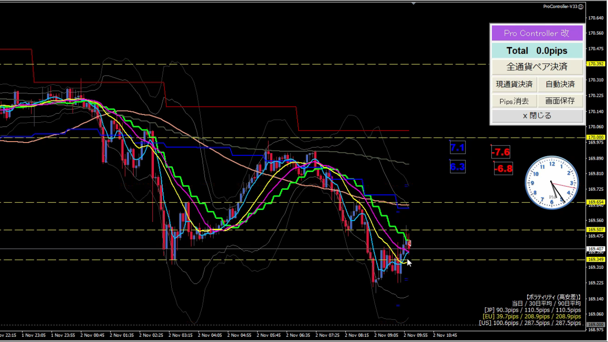Click the red -6.8 pips label

pyautogui.click(x=503, y=169)
